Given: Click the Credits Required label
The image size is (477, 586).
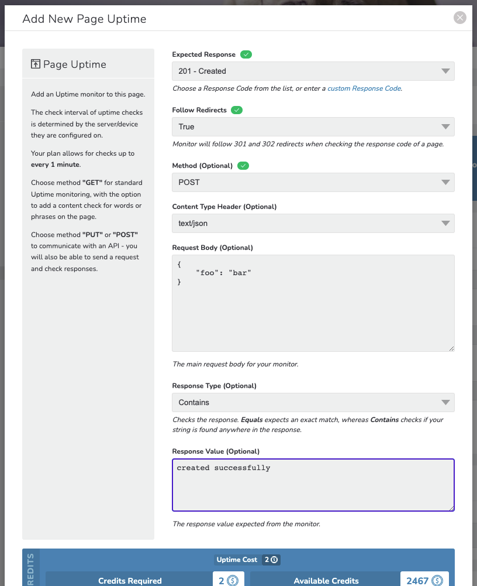Looking at the screenshot, I should [130, 581].
